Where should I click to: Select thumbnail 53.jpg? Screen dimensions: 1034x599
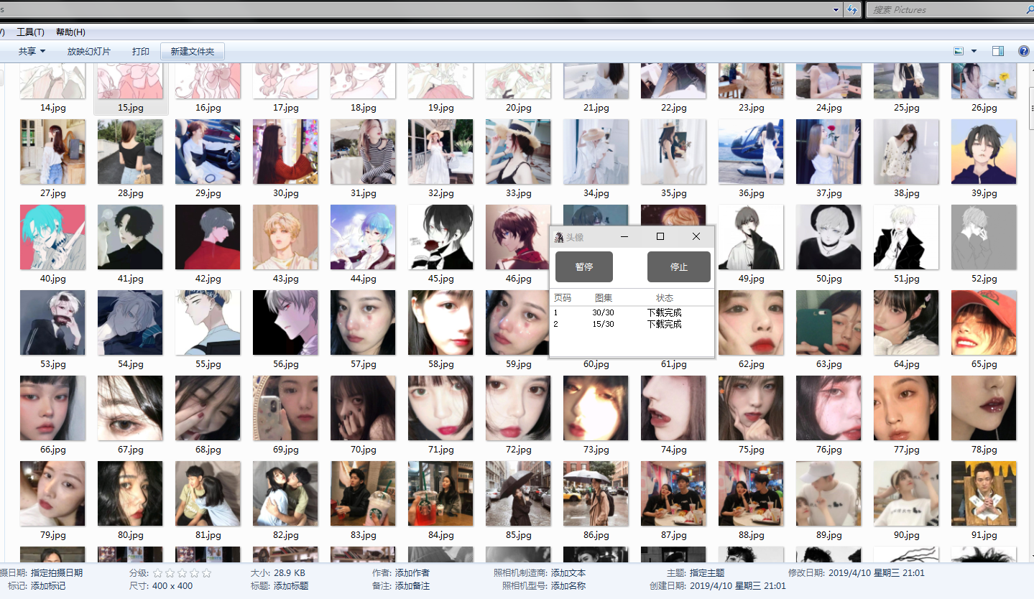pos(53,322)
